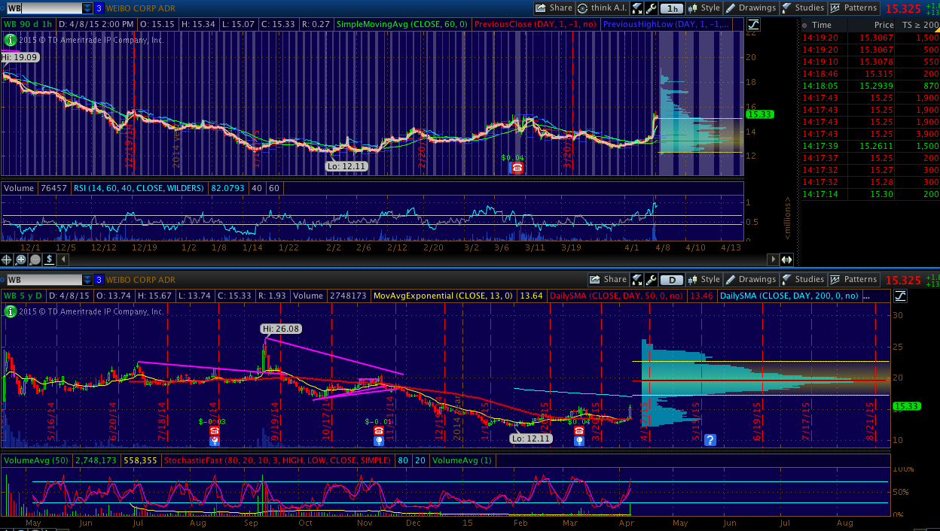
Task: Click the Share button in upper toolbar
Action: coord(554,8)
